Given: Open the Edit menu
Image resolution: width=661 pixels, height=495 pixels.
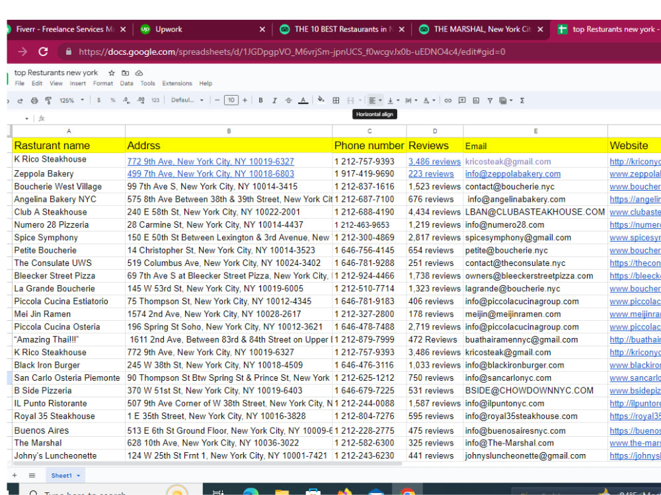Looking at the screenshot, I should coord(37,83).
